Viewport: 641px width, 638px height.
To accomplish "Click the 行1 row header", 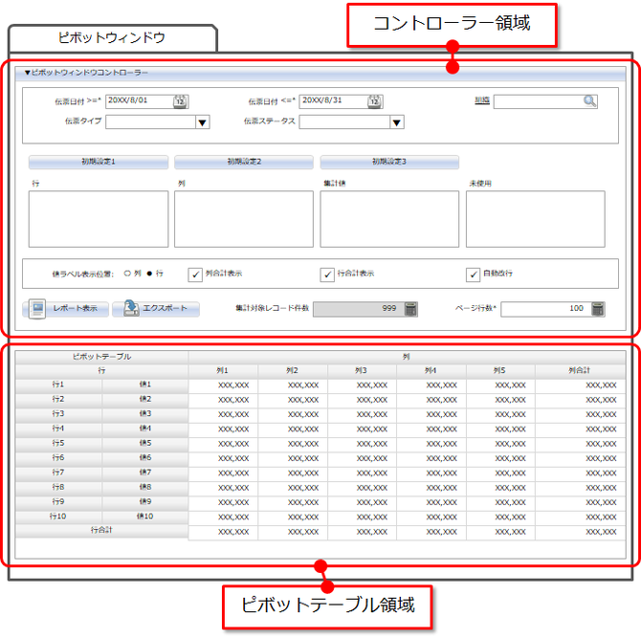I will pyautogui.click(x=58, y=385).
